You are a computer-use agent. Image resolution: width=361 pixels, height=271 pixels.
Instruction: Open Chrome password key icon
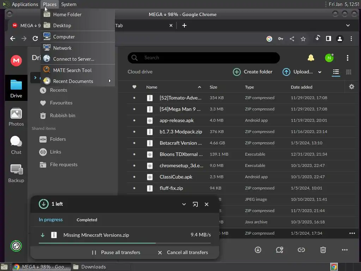(x=281, y=39)
